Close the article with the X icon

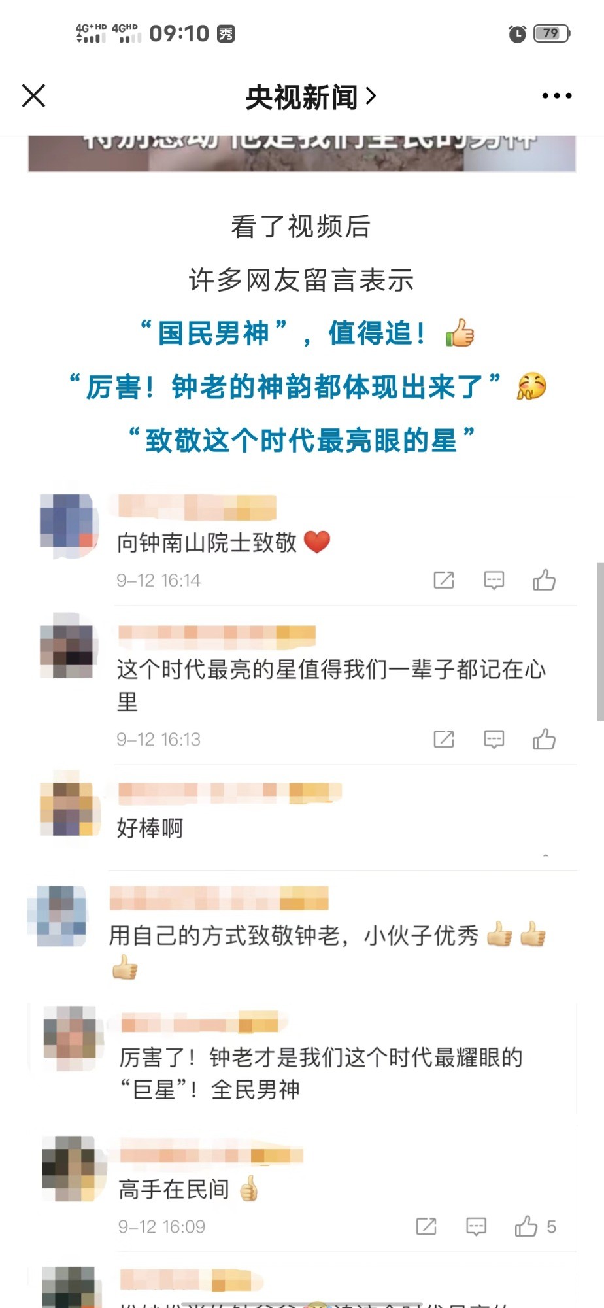coord(33,95)
